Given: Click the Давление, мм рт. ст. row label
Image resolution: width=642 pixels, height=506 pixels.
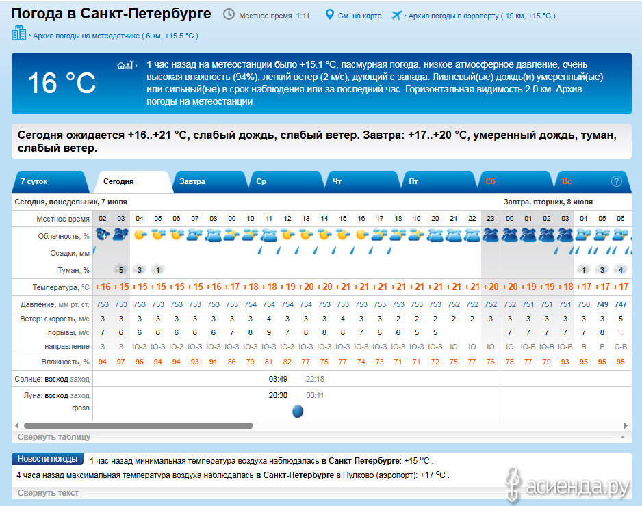Looking at the screenshot, I should [x=55, y=304].
